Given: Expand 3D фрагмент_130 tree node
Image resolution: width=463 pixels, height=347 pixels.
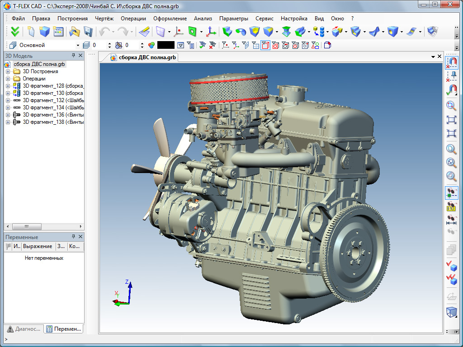Looking at the screenshot, I should click(8, 93).
